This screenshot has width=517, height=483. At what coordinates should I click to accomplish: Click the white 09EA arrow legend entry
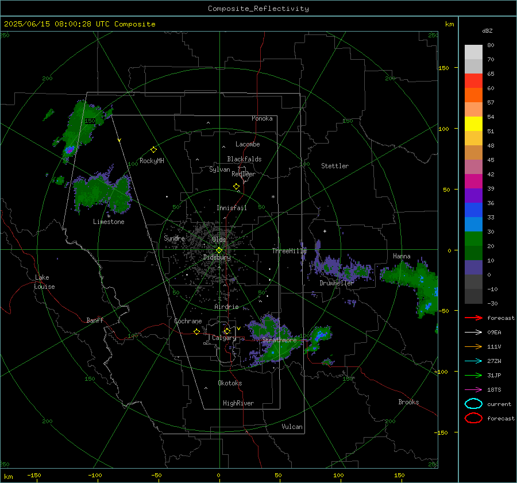(473, 332)
